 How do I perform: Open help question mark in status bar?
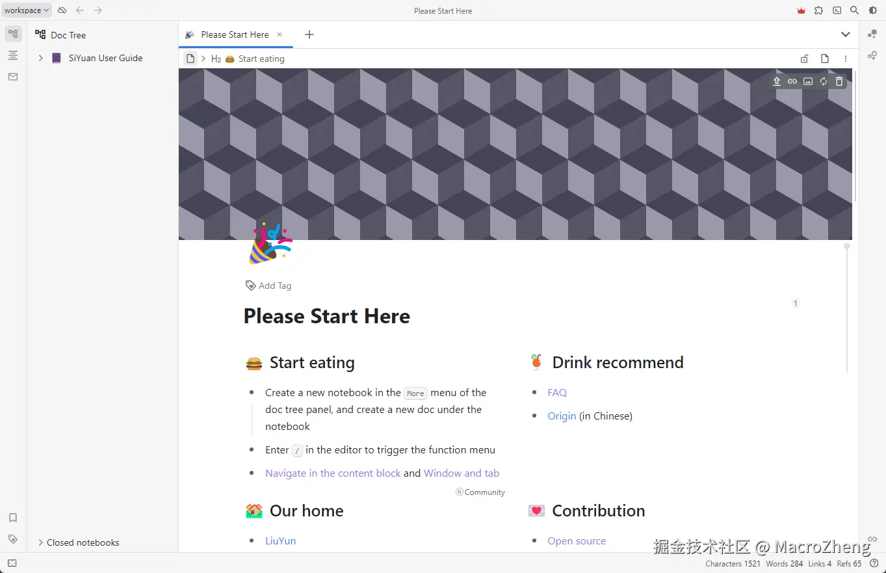point(874,563)
